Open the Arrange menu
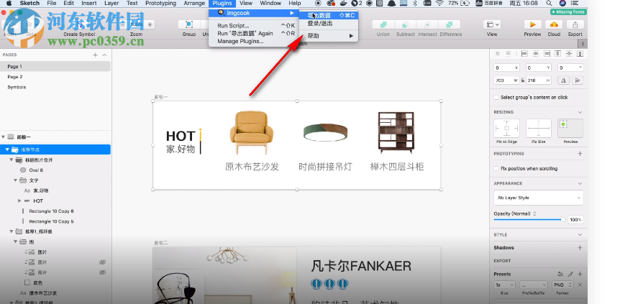This screenshot has width=620, height=304. tap(194, 3)
